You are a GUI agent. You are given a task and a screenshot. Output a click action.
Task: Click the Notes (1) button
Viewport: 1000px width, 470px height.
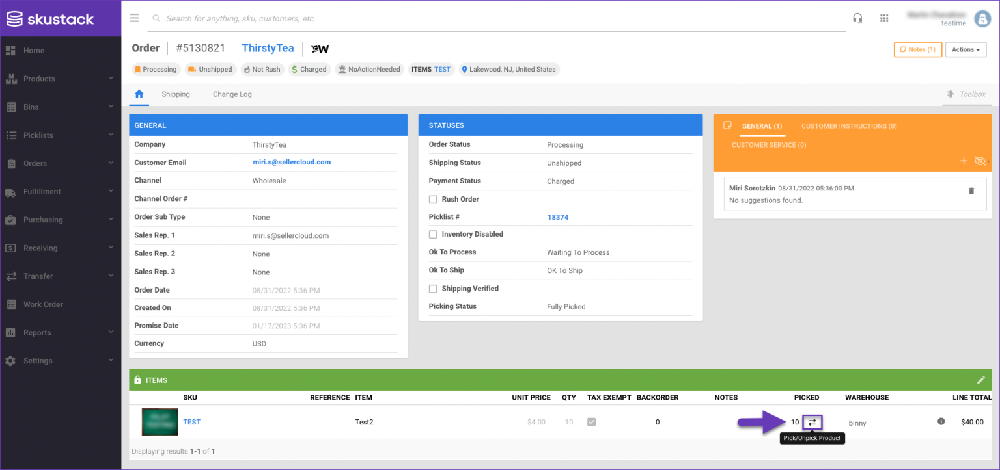point(917,49)
